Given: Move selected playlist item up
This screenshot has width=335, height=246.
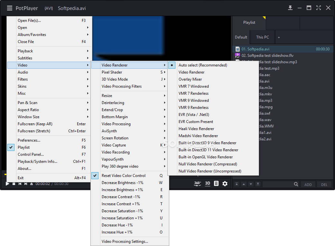Looking at the screenshot, I should 244,184.
